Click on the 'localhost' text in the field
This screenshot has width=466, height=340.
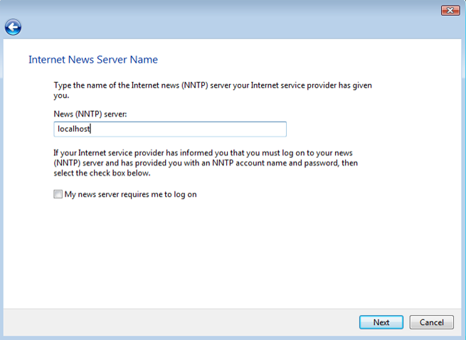[74, 129]
